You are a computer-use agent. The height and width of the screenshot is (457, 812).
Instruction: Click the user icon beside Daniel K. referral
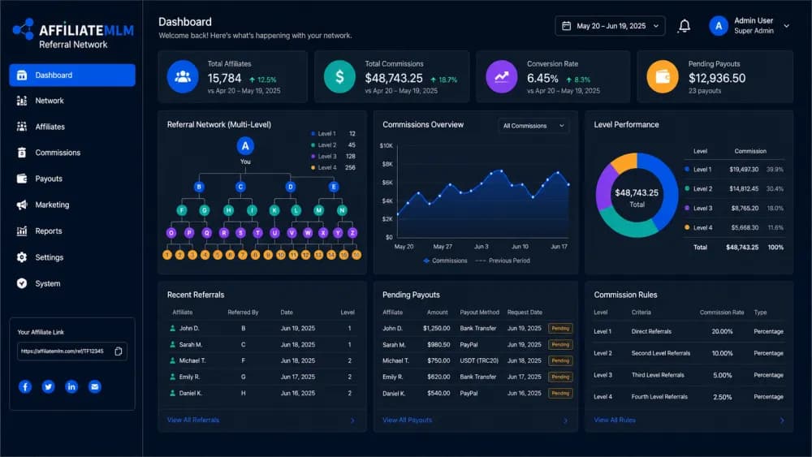pos(172,394)
